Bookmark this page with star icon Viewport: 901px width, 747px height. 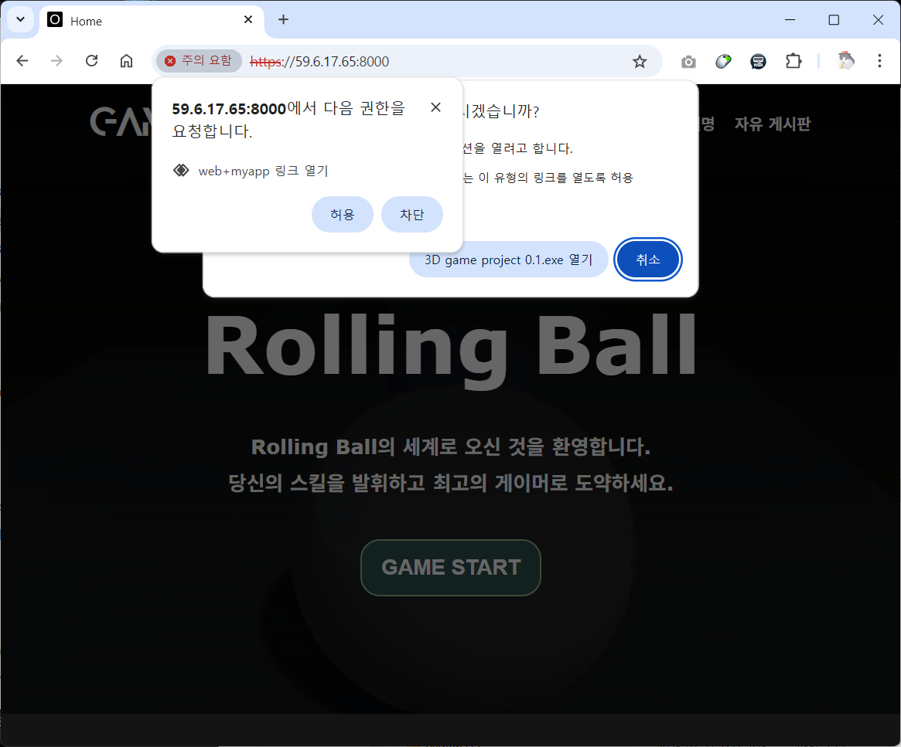tap(640, 62)
